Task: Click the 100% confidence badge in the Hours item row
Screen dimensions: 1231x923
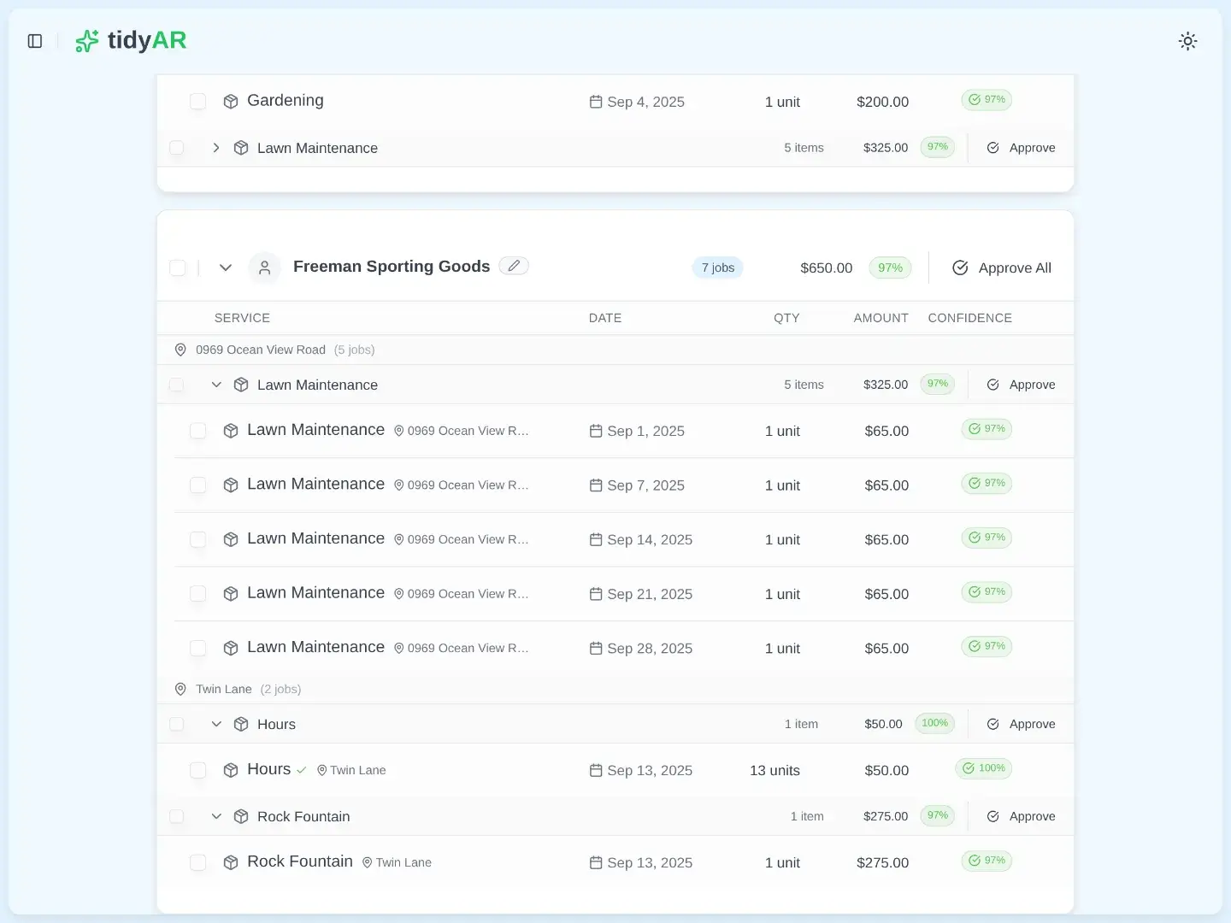Action: click(984, 768)
